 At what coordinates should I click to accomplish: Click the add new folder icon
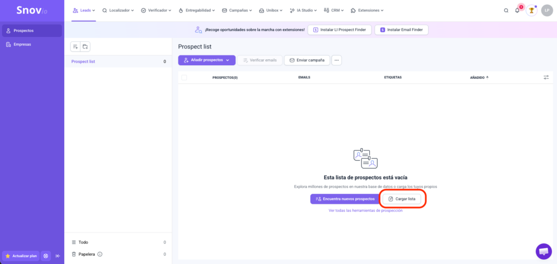85,47
